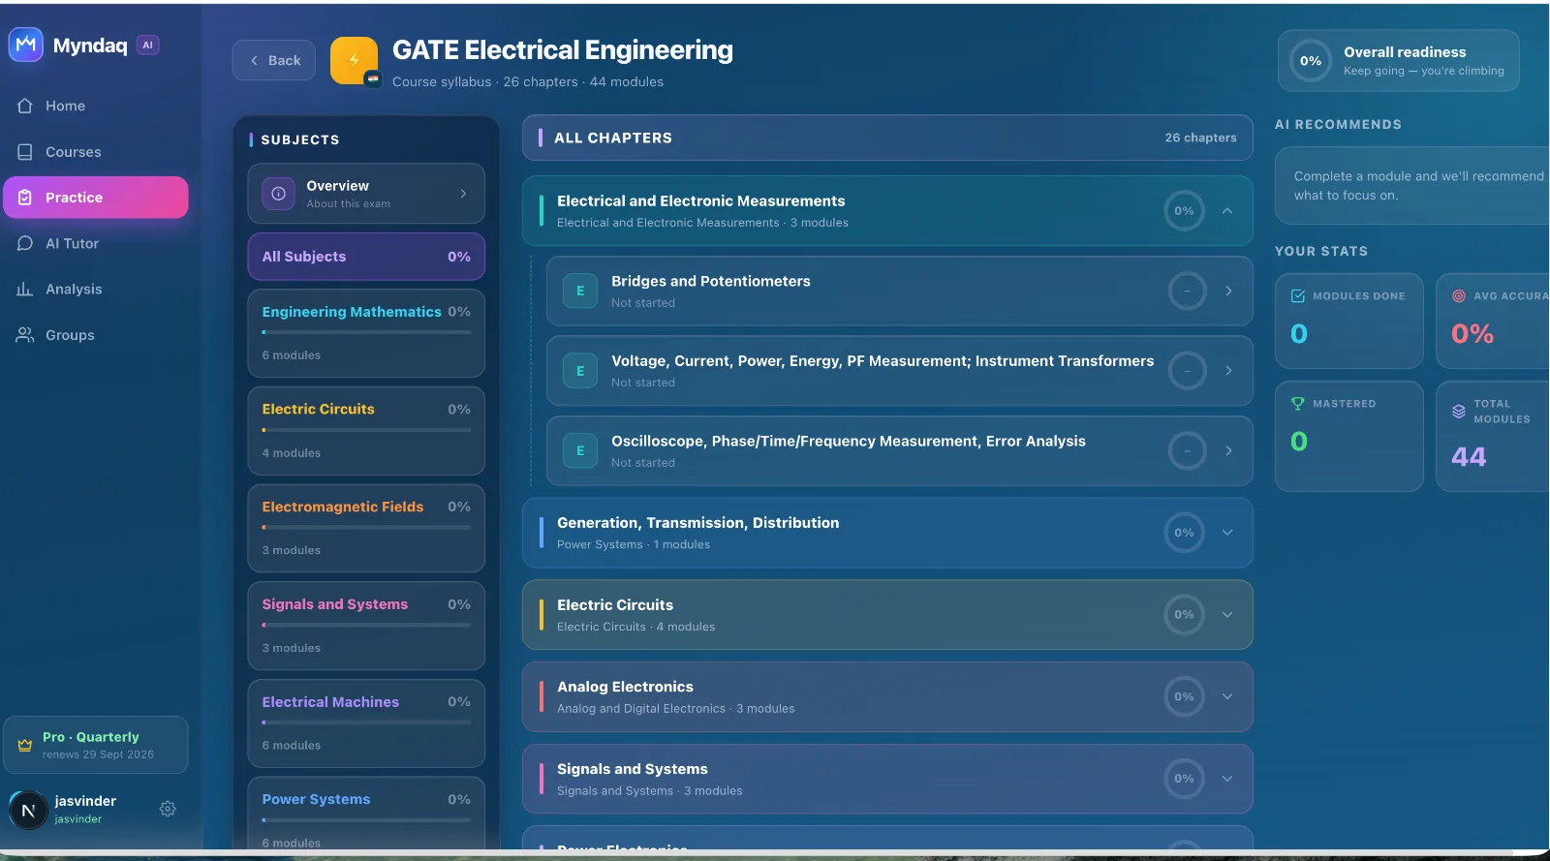Click the E icon for Voltage, Current, Power module
This screenshot has height=861, width=1550.
coord(580,371)
